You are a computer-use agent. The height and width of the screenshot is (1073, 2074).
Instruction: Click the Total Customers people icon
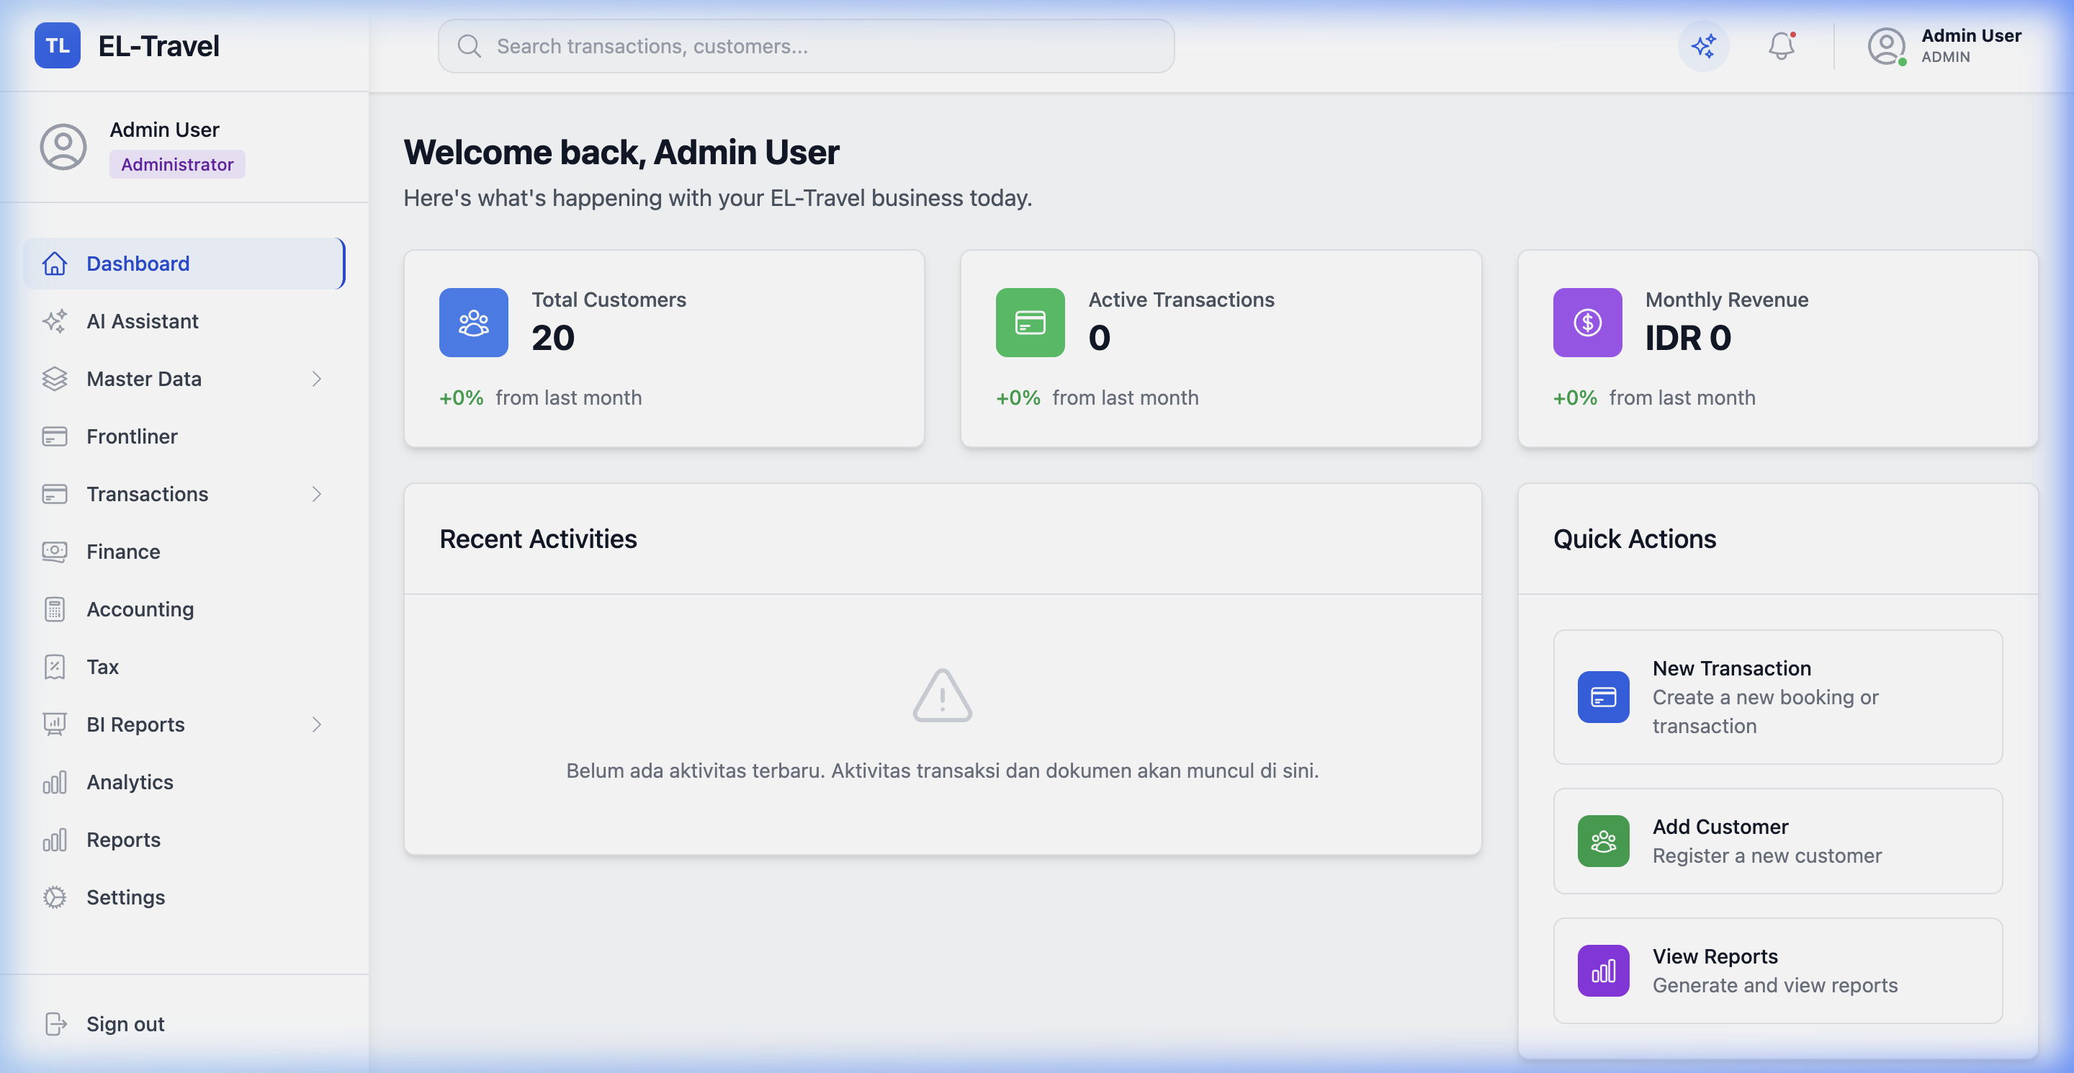click(x=473, y=323)
